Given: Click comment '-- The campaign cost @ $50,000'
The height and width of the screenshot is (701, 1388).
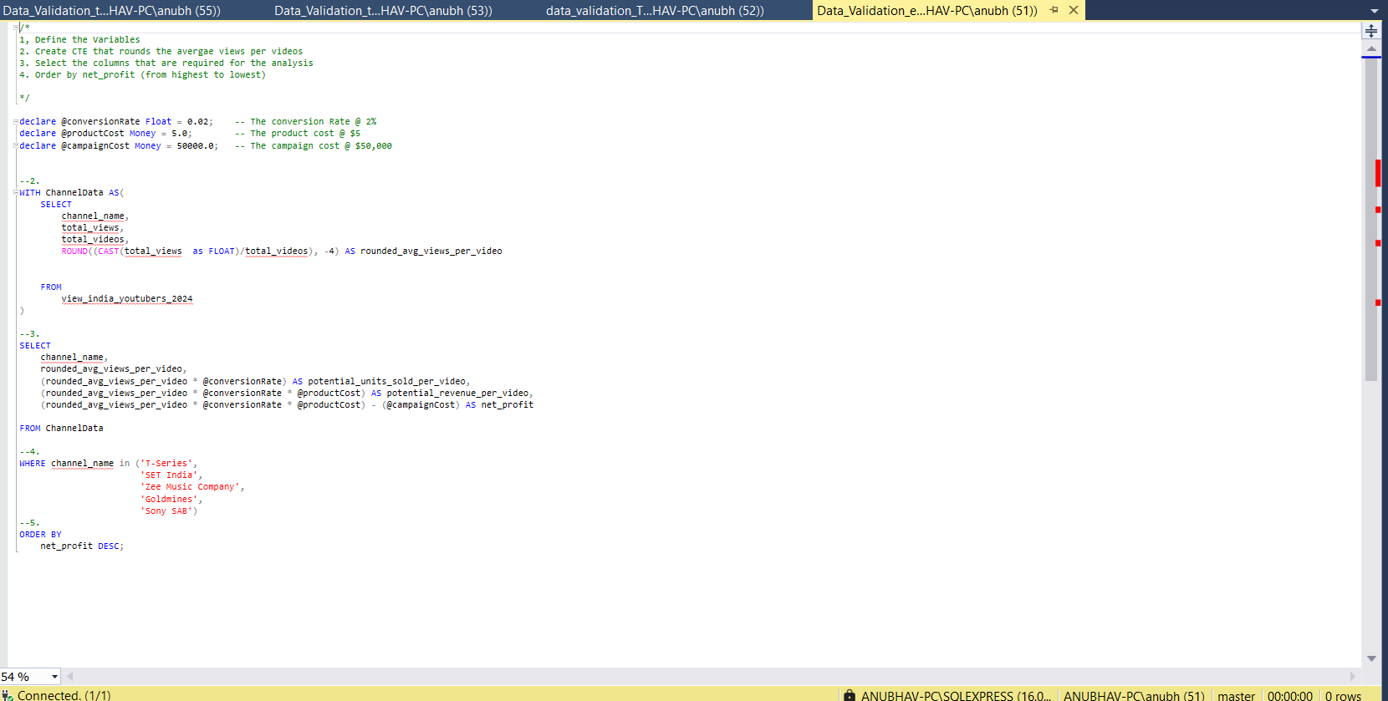Looking at the screenshot, I should pyautogui.click(x=314, y=146).
